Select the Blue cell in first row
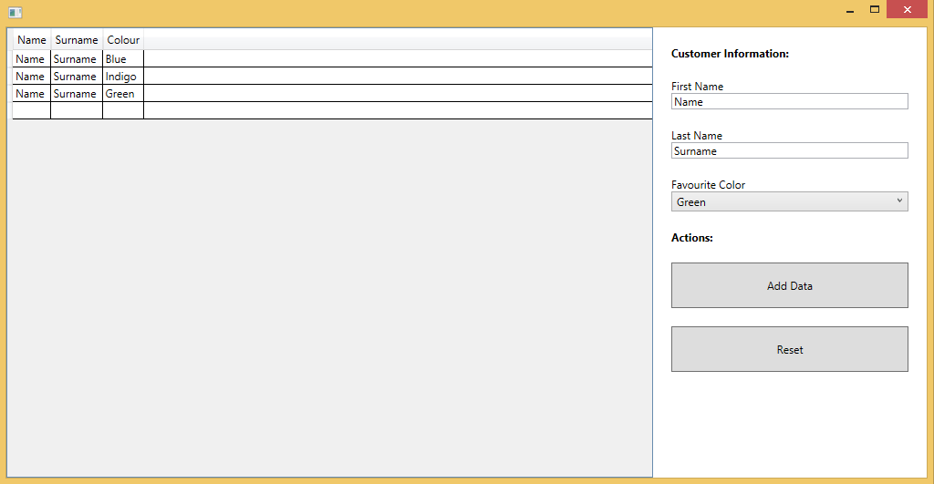The image size is (934, 484). (122, 59)
